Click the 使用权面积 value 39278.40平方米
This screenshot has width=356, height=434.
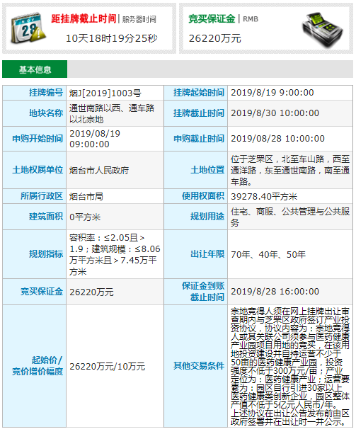[x=264, y=197]
